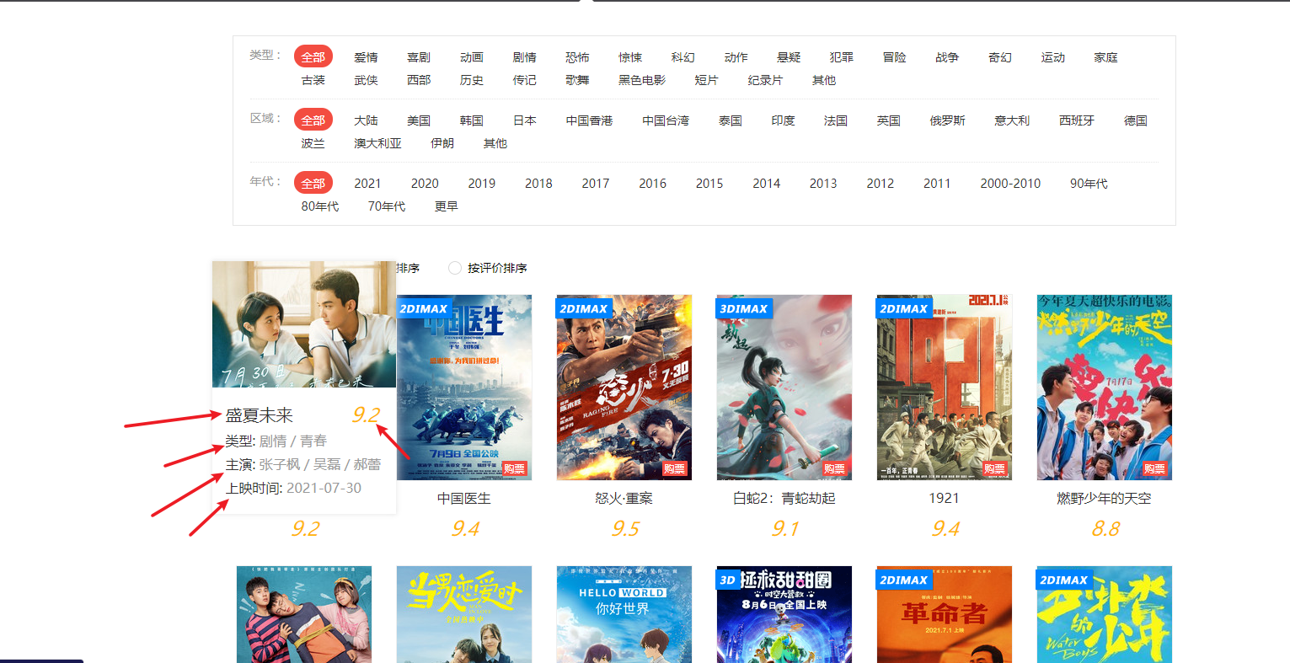1290x663 pixels.
Task: Filter movies by 家庭 genre
Action: (1106, 57)
